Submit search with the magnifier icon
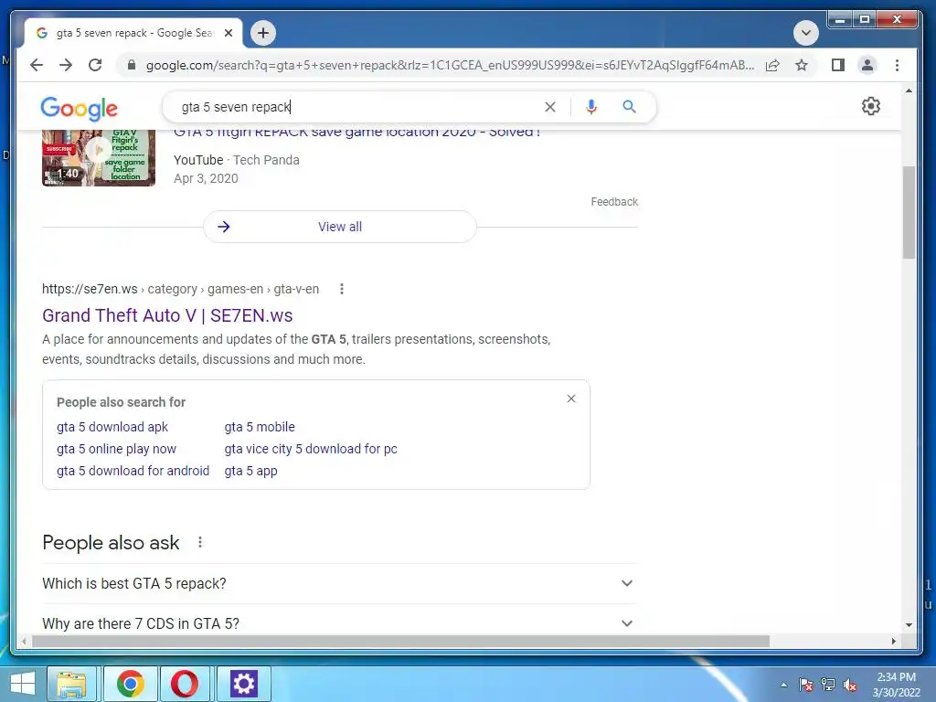936x702 pixels. point(629,107)
